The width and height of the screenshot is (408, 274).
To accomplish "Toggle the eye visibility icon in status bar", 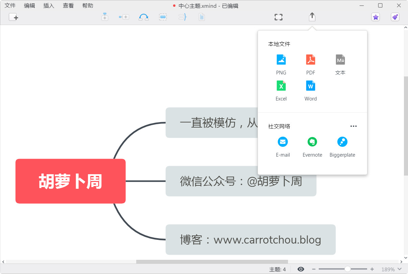I will 301,269.
